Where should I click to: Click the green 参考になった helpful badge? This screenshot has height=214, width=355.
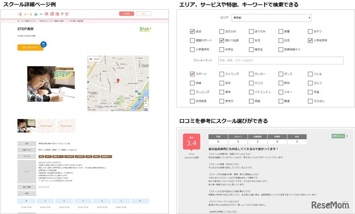tap(338, 136)
